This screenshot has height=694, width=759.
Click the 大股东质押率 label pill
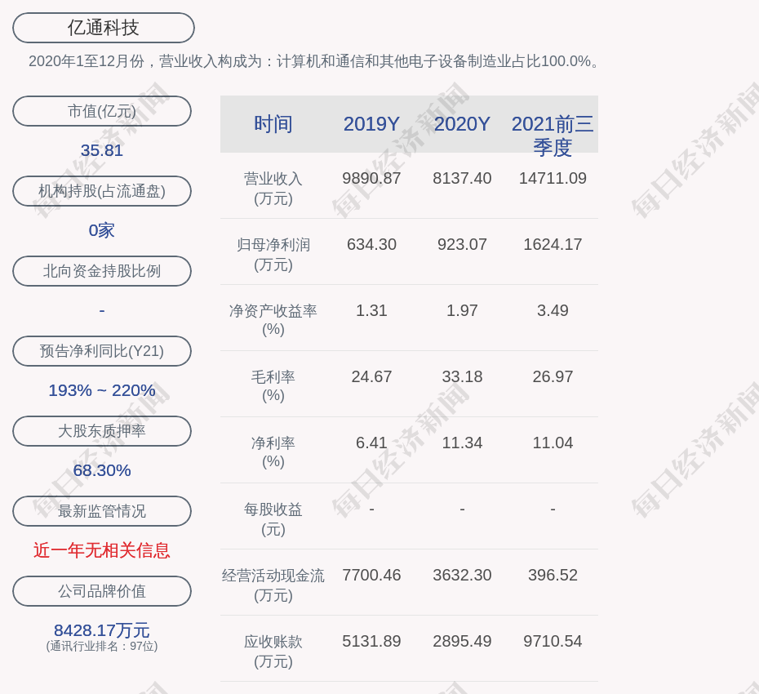coord(102,430)
